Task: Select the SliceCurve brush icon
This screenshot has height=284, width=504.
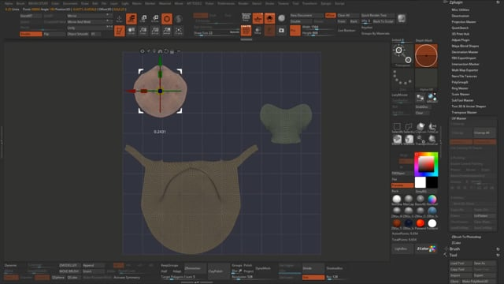Action: pos(432,139)
